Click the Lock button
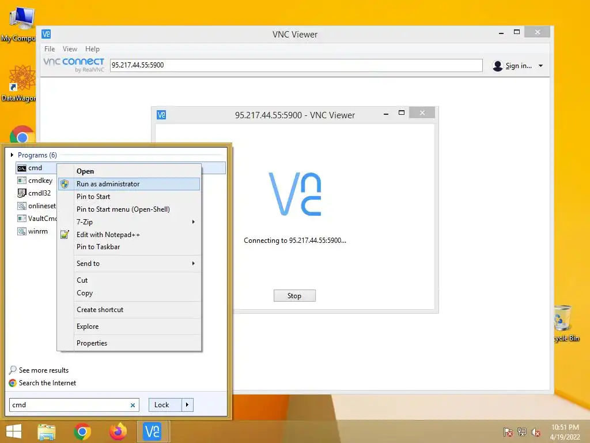The height and width of the screenshot is (443, 590). pyautogui.click(x=165, y=405)
